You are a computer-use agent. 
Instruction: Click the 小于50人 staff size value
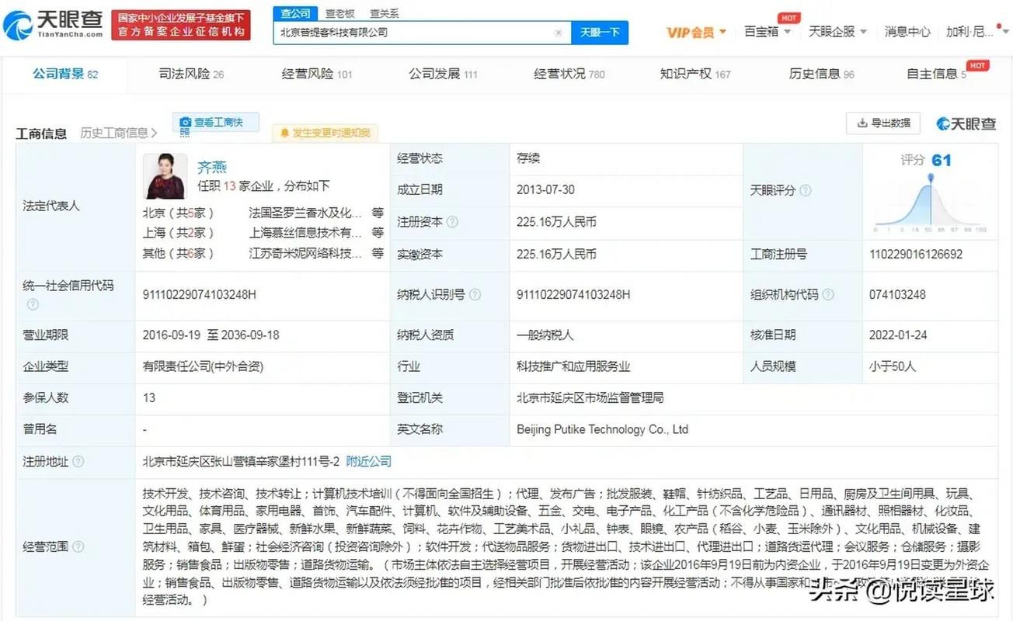pos(893,366)
